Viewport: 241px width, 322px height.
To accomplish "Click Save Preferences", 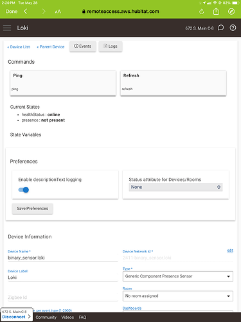I will pyautogui.click(x=32, y=209).
